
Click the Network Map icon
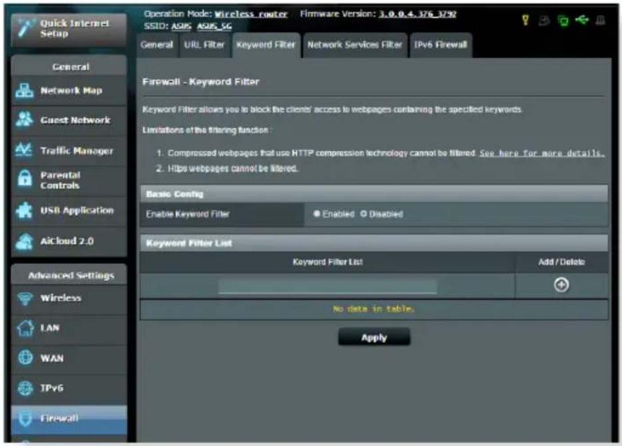(25, 90)
